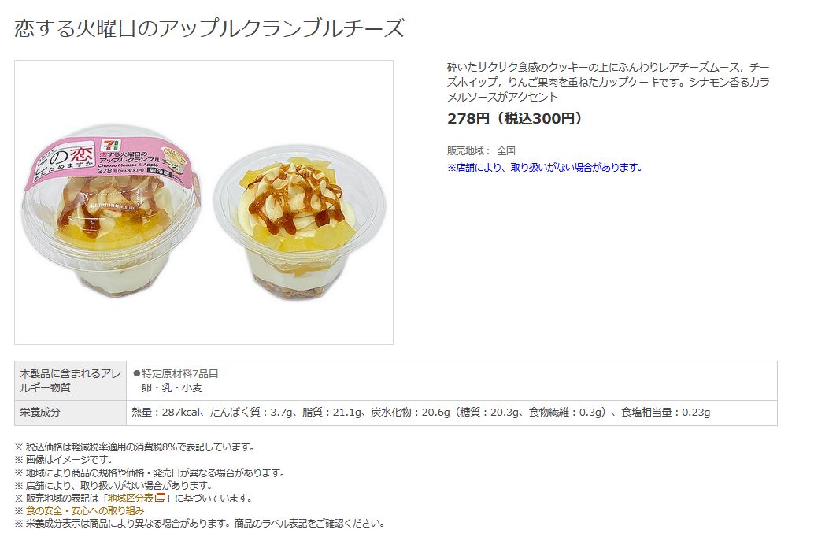Screen dimensions: 814x541
Task: Click the note 画像はイメージです
Action: (x=63, y=460)
